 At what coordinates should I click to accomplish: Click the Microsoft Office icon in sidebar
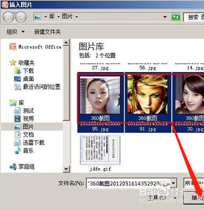coord(13,47)
